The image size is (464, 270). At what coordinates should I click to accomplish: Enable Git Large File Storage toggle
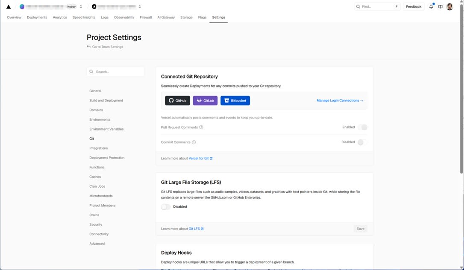click(165, 206)
